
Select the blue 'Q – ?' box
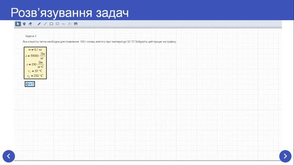click(30, 84)
